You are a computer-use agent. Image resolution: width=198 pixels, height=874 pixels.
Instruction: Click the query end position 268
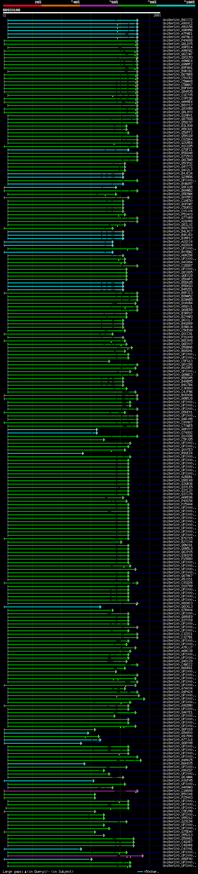156,15
